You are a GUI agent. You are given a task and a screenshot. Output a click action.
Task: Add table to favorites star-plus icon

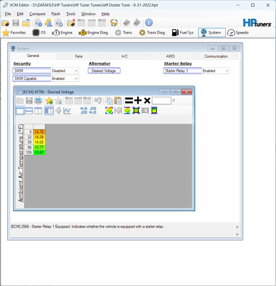click(x=49, y=100)
